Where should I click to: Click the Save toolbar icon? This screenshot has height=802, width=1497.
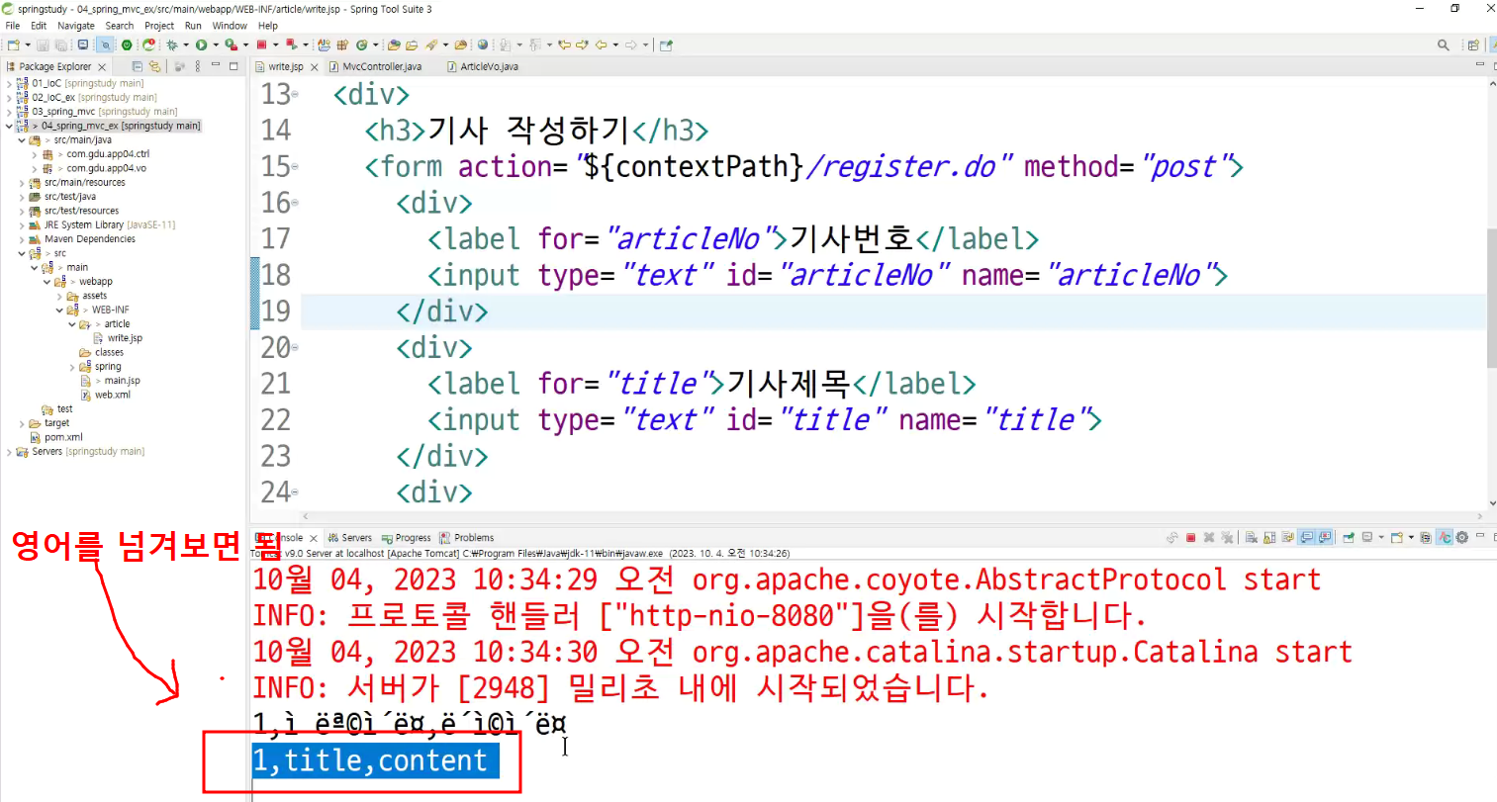43,45
